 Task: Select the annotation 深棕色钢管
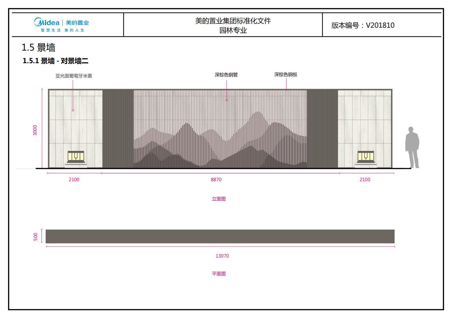[x=226, y=75]
